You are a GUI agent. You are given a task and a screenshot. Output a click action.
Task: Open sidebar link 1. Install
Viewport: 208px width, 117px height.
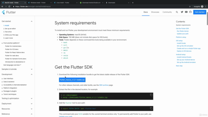pos(6,25)
